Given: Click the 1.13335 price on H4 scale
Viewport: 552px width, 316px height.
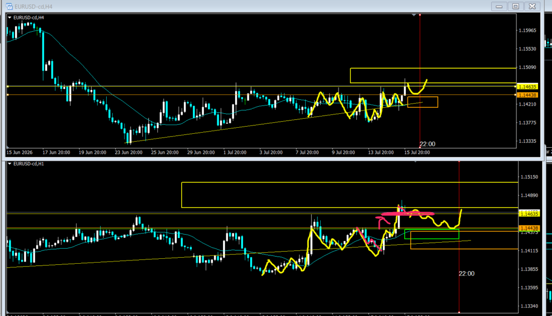Looking at the screenshot, I should (527, 141).
